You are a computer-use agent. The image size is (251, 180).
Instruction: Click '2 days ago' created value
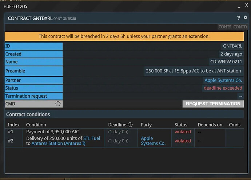231,54
